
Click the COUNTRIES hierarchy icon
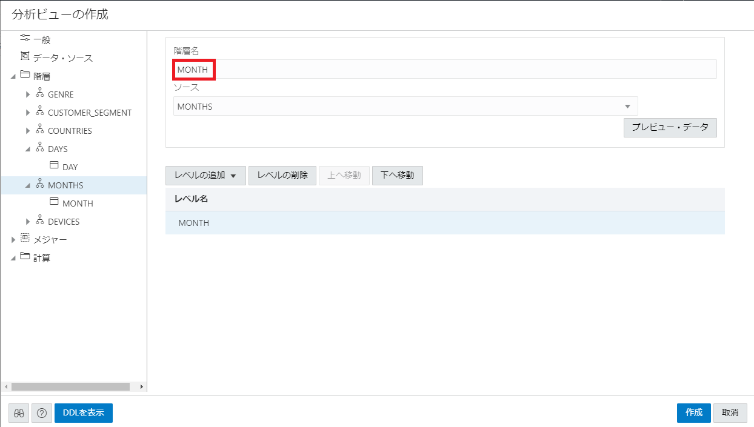40,130
